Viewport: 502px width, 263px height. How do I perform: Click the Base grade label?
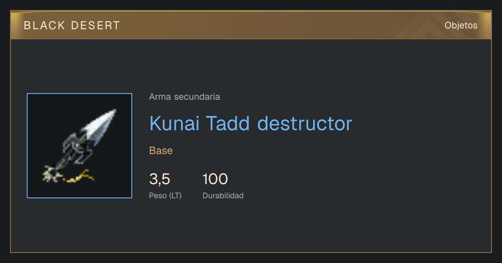pos(161,151)
